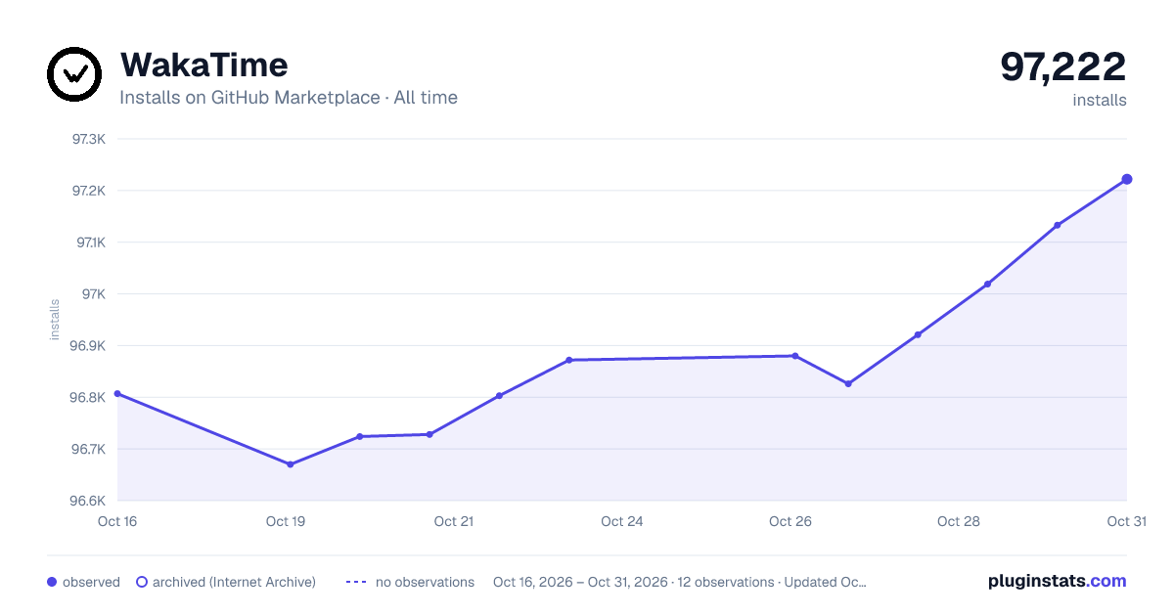Click the 97.3K y-axis label
Image resolution: width=1174 pixels, height=616 pixels.
coord(89,139)
